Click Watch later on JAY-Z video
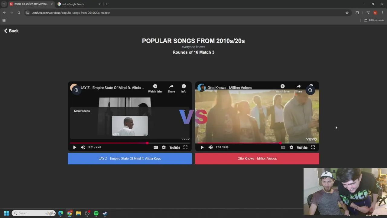 tap(155, 88)
